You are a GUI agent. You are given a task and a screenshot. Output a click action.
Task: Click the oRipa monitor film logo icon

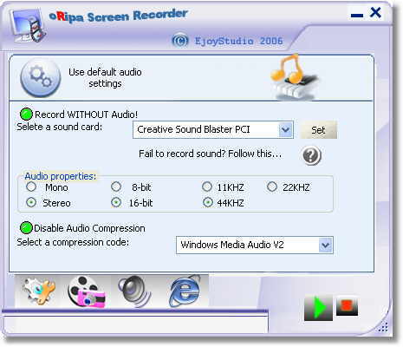pyautogui.click(x=28, y=25)
